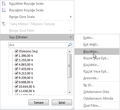
Task: Click the magnifier icon in search box
Action: [x=70, y=45]
